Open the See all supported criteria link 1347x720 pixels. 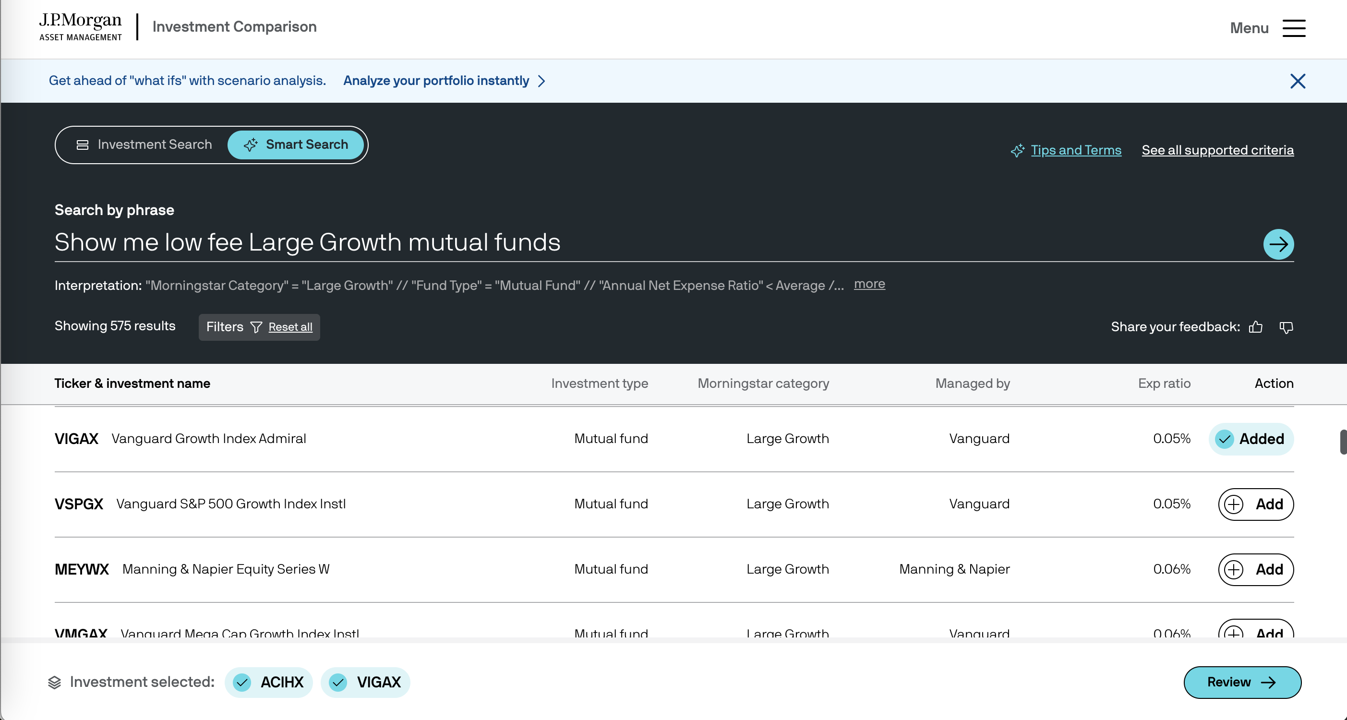(1217, 151)
